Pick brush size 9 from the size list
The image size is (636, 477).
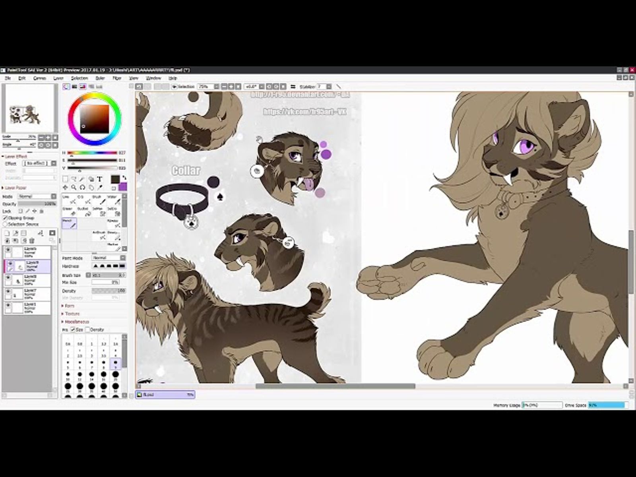click(115, 364)
